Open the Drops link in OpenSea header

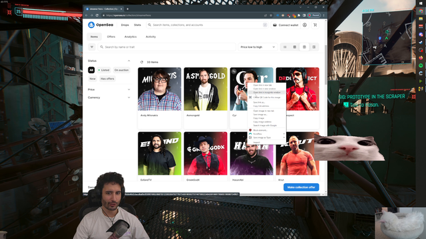[x=125, y=25]
